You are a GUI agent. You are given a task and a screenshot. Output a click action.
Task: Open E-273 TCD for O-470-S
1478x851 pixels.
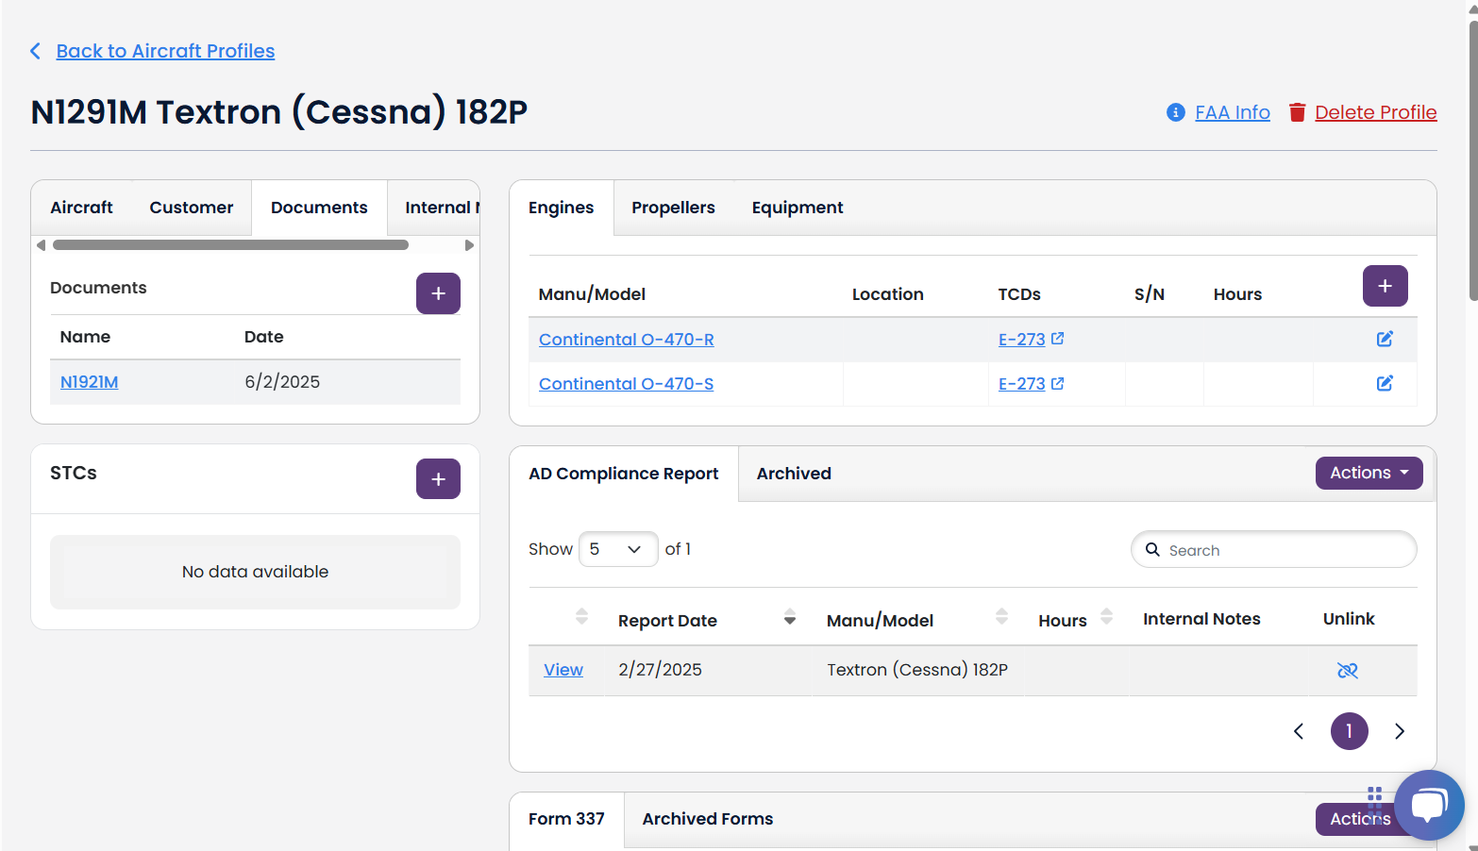pyautogui.click(x=1022, y=384)
